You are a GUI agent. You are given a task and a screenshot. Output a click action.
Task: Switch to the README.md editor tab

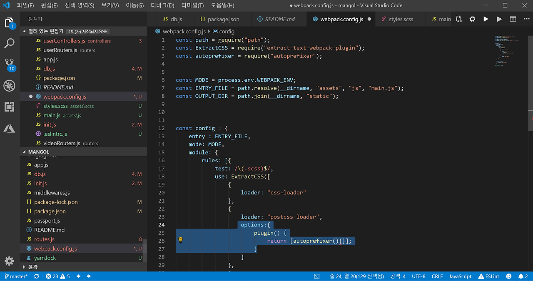click(x=280, y=19)
